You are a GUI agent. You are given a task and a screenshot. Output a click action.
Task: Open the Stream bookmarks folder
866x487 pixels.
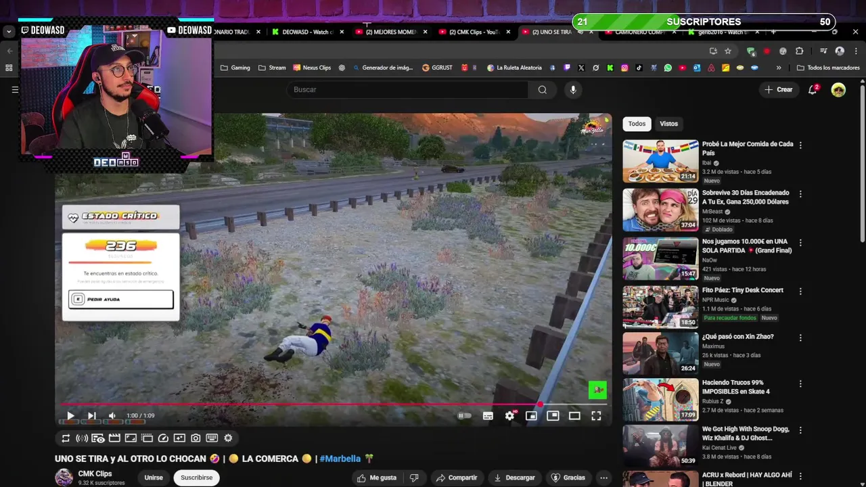[273, 68]
